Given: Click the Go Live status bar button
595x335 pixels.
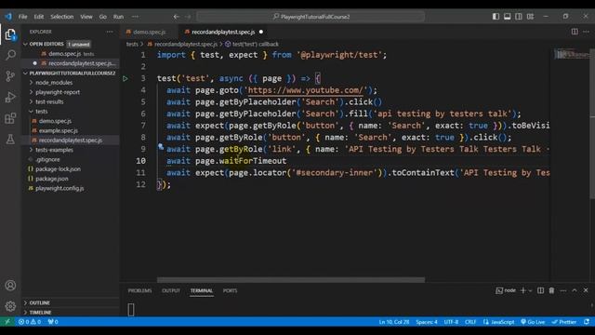Looking at the screenshot, I should 533,322.
